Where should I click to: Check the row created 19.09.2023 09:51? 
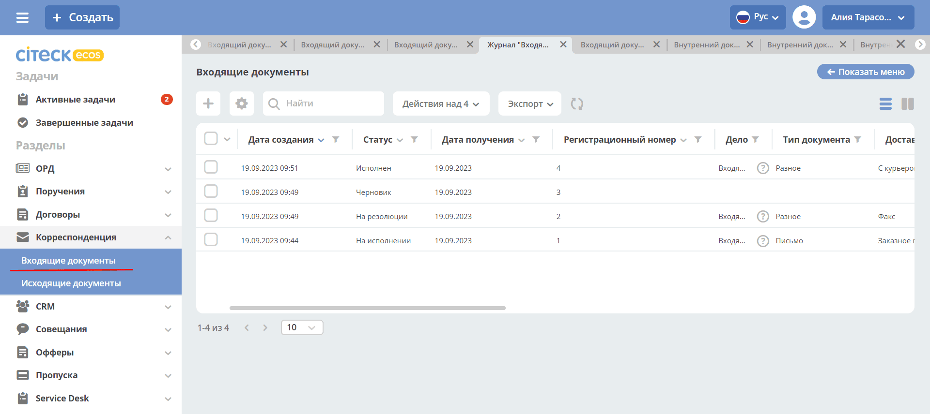211,167
